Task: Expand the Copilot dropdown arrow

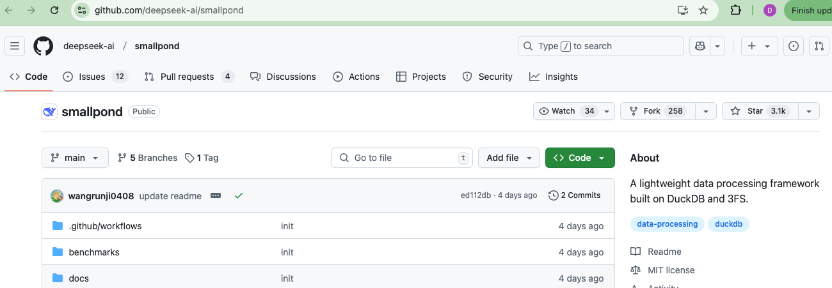Action: click(x=717, y=46)
